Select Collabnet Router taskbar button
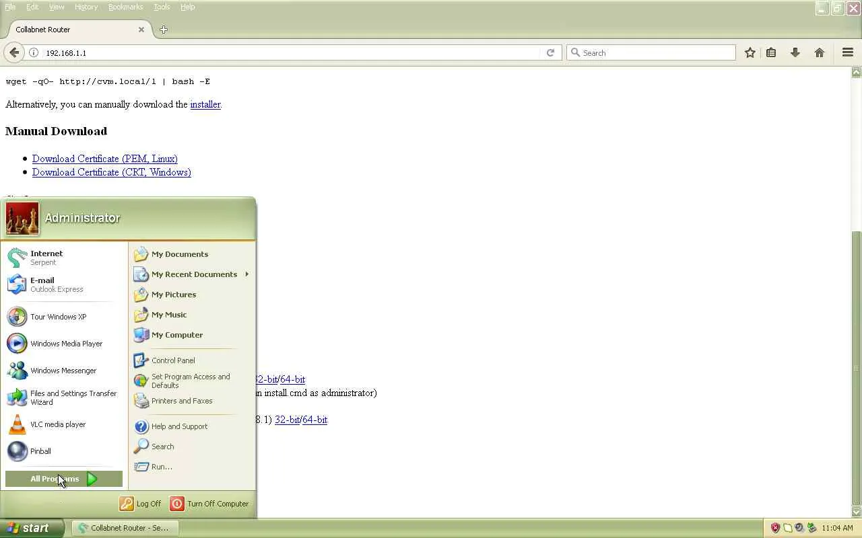862x538 pixels. click(x=125, y=528)
